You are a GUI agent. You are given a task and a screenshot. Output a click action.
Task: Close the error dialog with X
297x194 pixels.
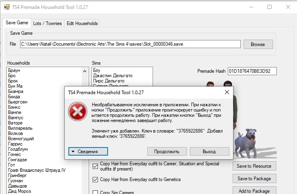(x=227, y=92)
